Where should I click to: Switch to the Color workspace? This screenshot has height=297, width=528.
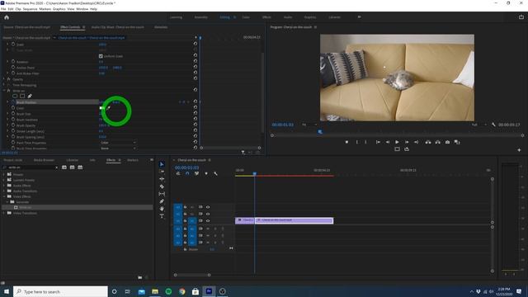[x=246, y=17]
